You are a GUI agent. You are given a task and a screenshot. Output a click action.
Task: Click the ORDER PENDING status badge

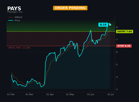click(x=70, y=8)
